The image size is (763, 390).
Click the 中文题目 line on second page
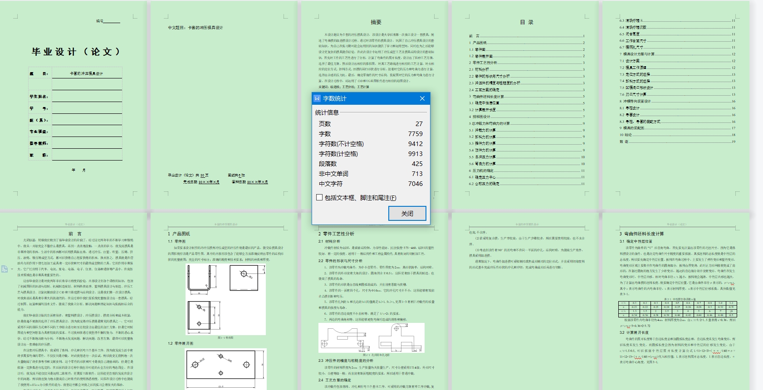(x=196, y=28)
